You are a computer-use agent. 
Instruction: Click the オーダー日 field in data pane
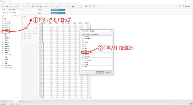[7, 23]
